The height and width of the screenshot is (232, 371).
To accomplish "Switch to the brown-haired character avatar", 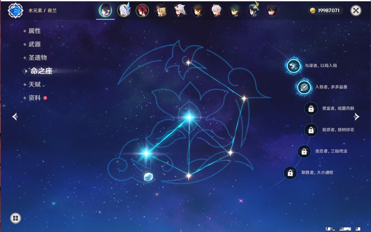I will click(x=198, y=11).
